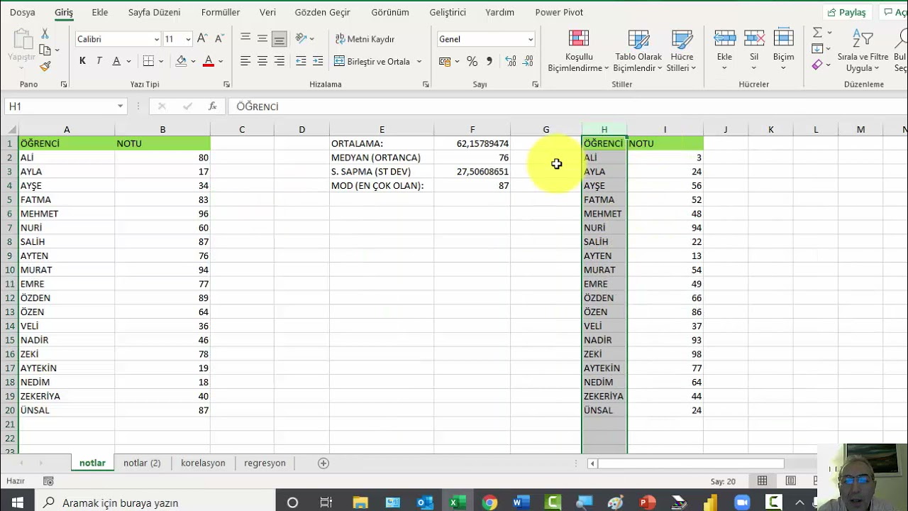Decrease decimal places
The image size is (908, 511).
point(528,62)
